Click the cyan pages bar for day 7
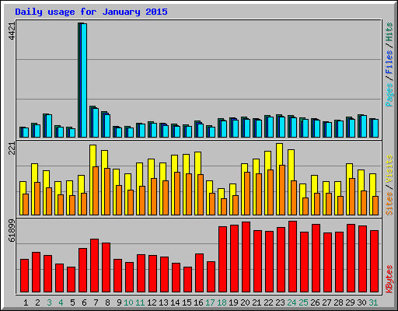 pyautogui.click(x=96, y=123)
